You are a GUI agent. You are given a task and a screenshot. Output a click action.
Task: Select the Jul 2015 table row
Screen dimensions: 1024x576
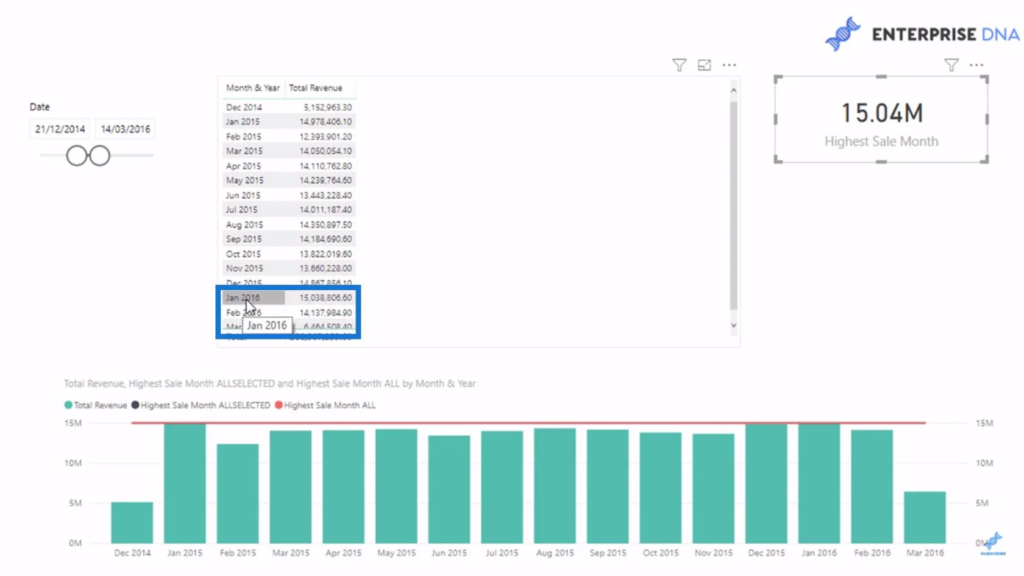(289, 210)
